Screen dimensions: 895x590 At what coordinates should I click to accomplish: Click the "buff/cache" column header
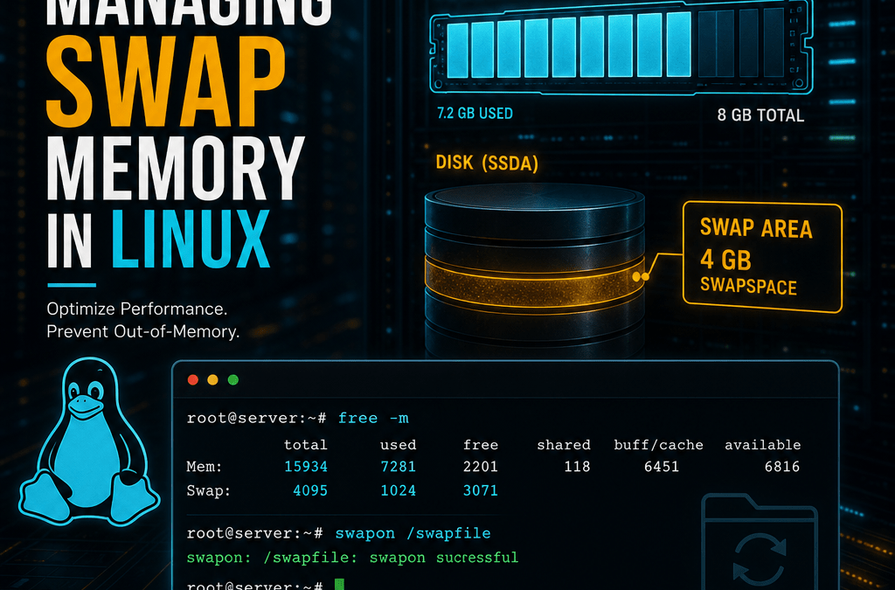point(659,445)
